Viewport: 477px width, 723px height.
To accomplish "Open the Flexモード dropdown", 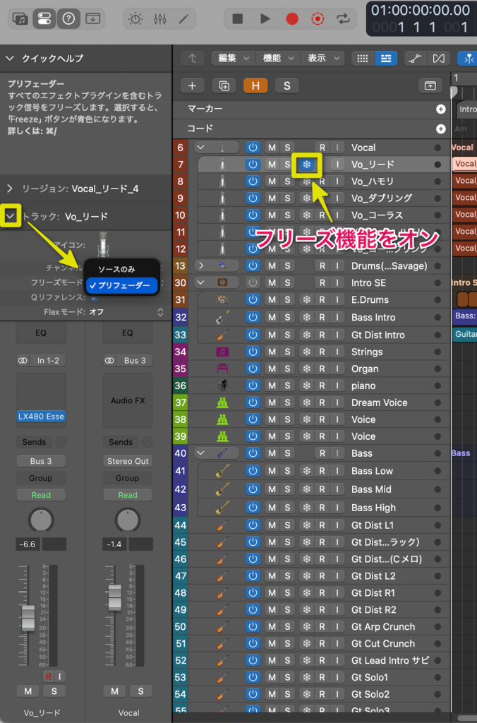I will pyautogui.click(x=127, y=311).
